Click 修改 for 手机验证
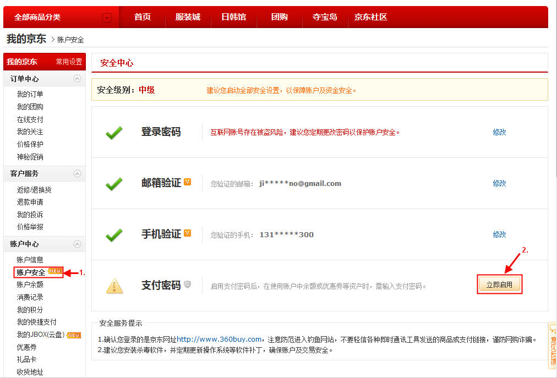 coord(499,234)
